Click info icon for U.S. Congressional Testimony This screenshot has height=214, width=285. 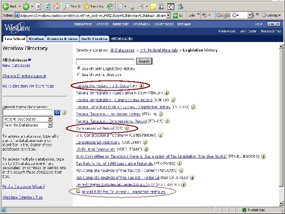(160, 135)
